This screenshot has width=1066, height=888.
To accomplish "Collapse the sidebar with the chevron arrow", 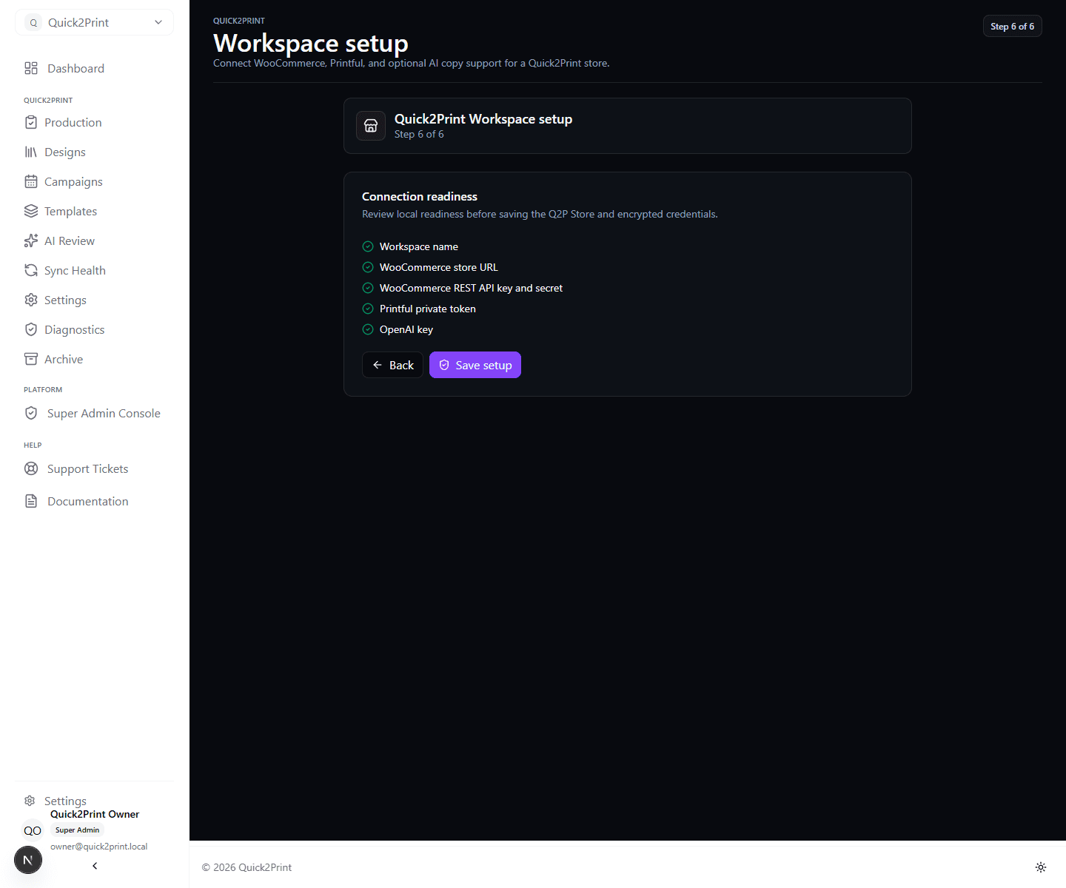I will (x=95, y=866).
